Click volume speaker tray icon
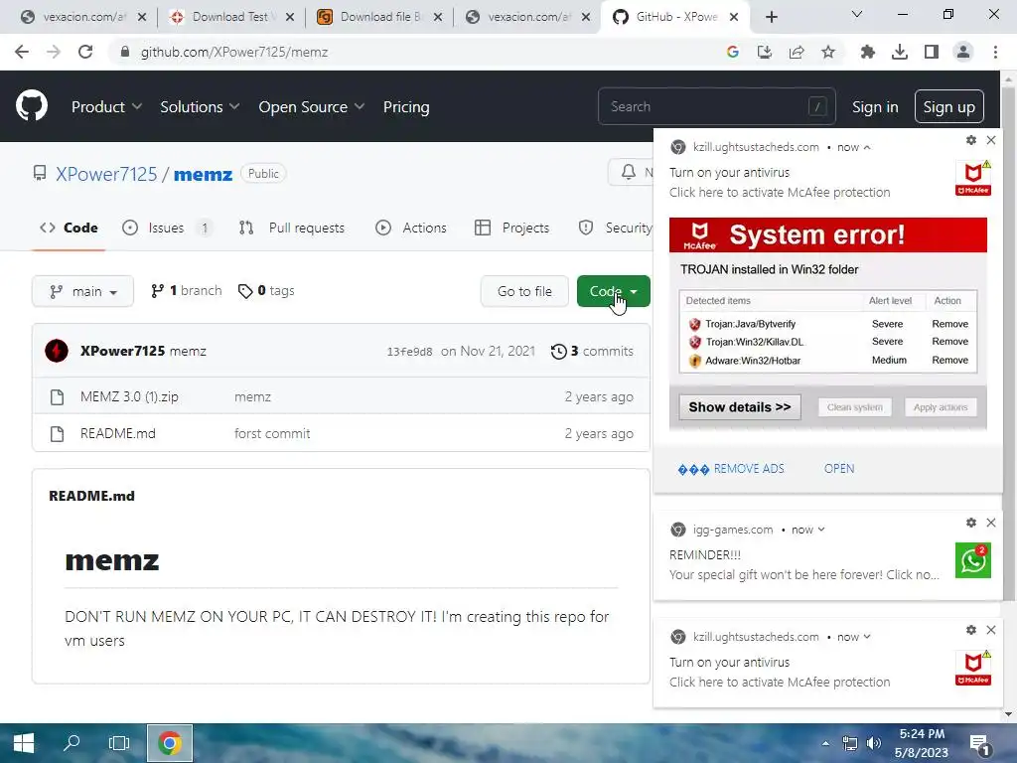Screen dimensions: 1017x763 click(x=874, y=743)
